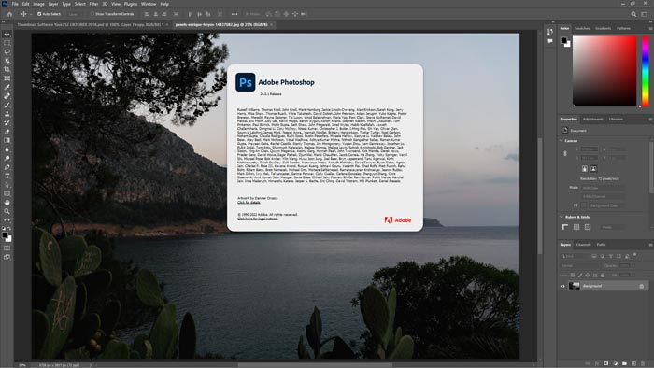Switch to the Adjustments tab

click(x=593, y=120)
